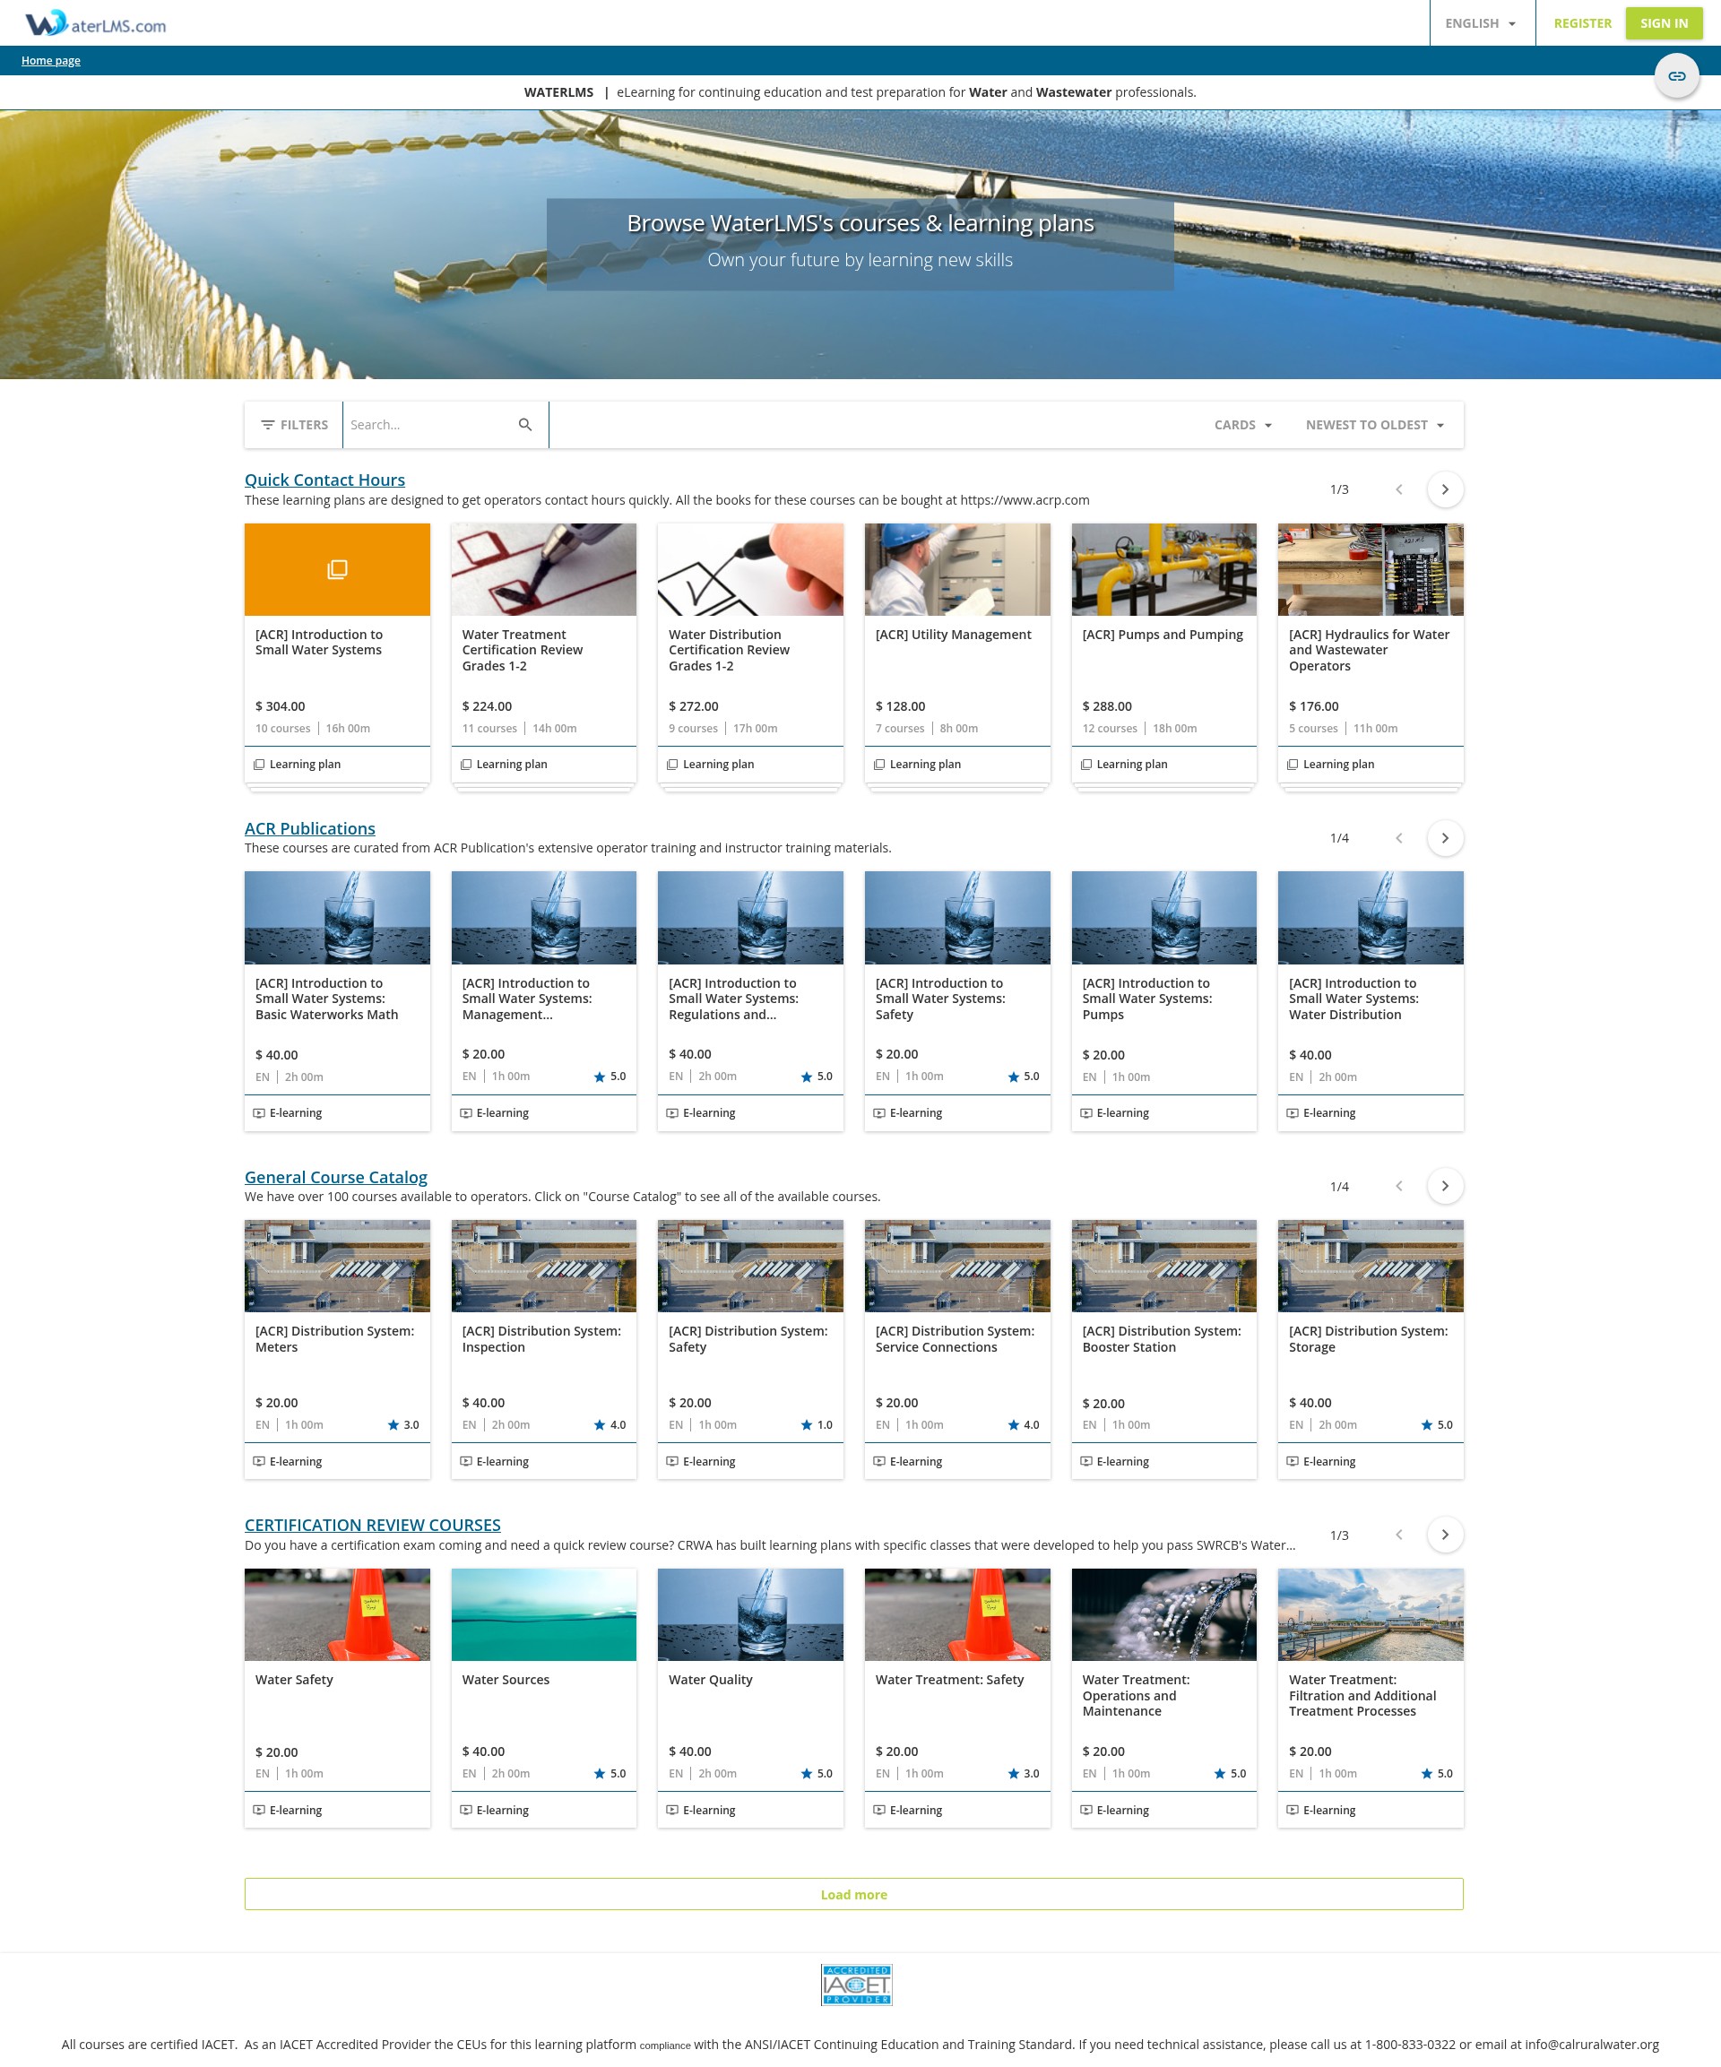Open the Quick Contact Hours heading link

click(324, 480)
